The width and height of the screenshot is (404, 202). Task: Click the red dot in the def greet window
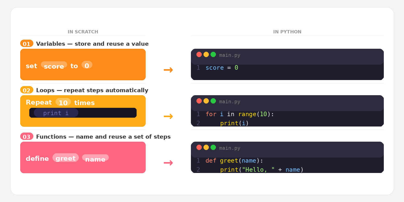coord(199,147)
